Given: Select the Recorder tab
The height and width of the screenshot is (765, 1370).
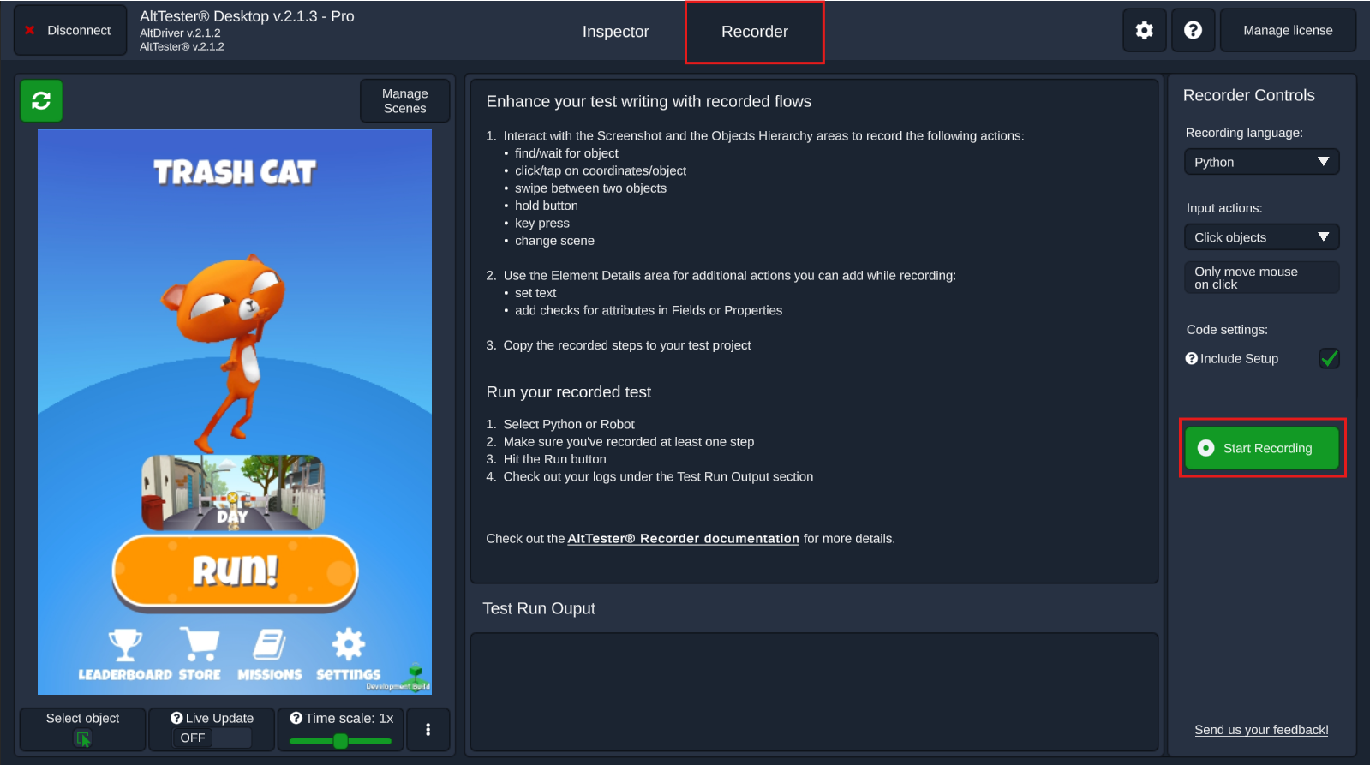Looking at the screenshot, I should point(754,32).
